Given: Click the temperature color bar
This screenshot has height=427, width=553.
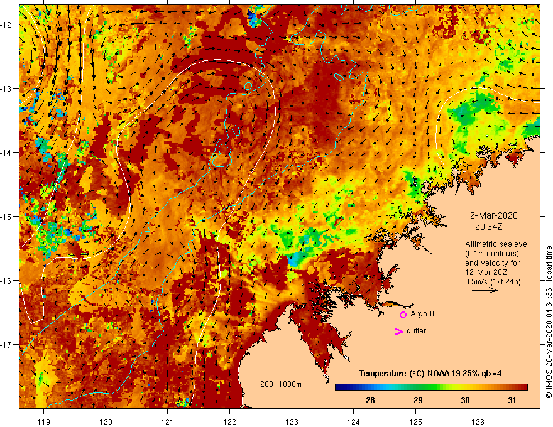Looking at the screenshot, I should [x=431, y=387].
